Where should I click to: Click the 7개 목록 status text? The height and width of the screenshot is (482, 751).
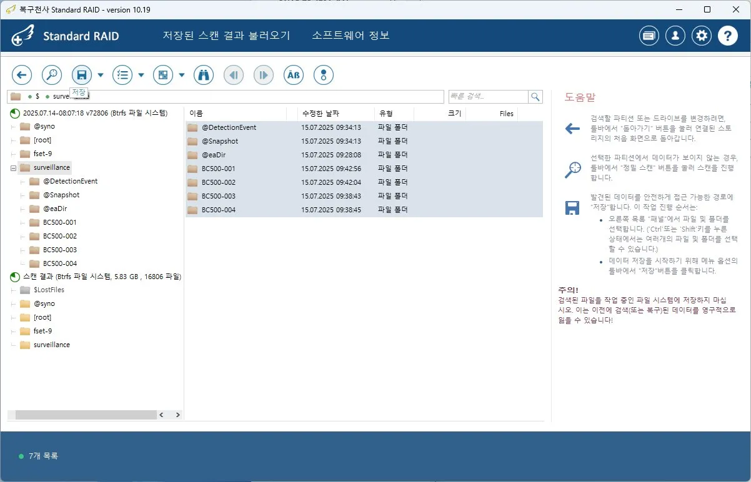(44, 456)
